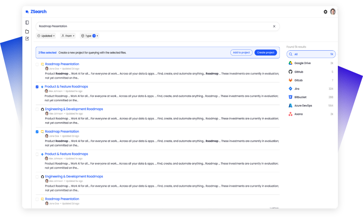363x217 pixels.
Task: Click the ZSearch logo
Action: [36, 12]
